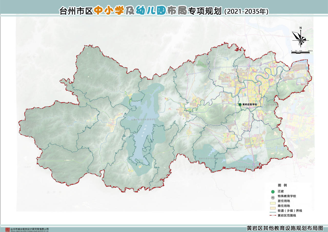Click the 台州市城乡规划设计研究院有限公司 text
This screenshot has width=328, height=232.
coord(29,229)
